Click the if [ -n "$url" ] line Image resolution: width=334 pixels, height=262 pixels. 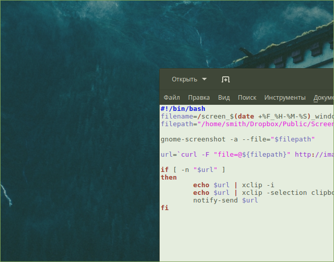pyautogui.click(x=193, y=170)
